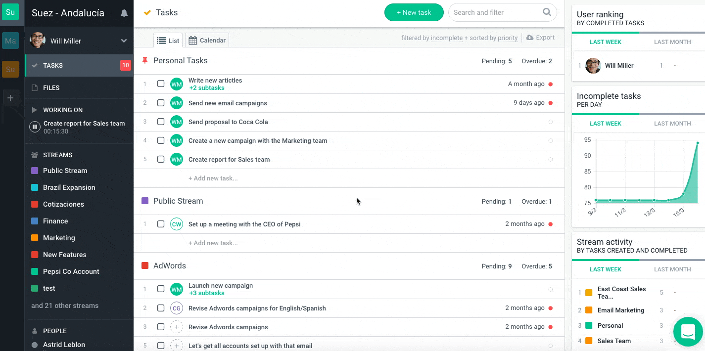Click the pin icon beside Personal Tasks
The width and height of the screenshot is (705, 351).
(145, 61)
